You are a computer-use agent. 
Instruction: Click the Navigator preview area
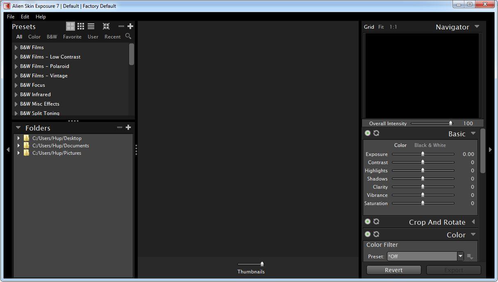tap(422, 76)
